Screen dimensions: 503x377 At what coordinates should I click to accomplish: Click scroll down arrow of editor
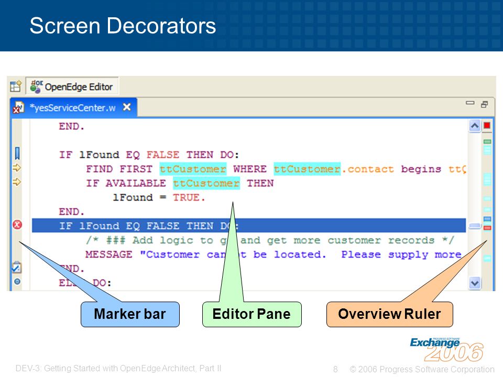[x=475, y=283]
